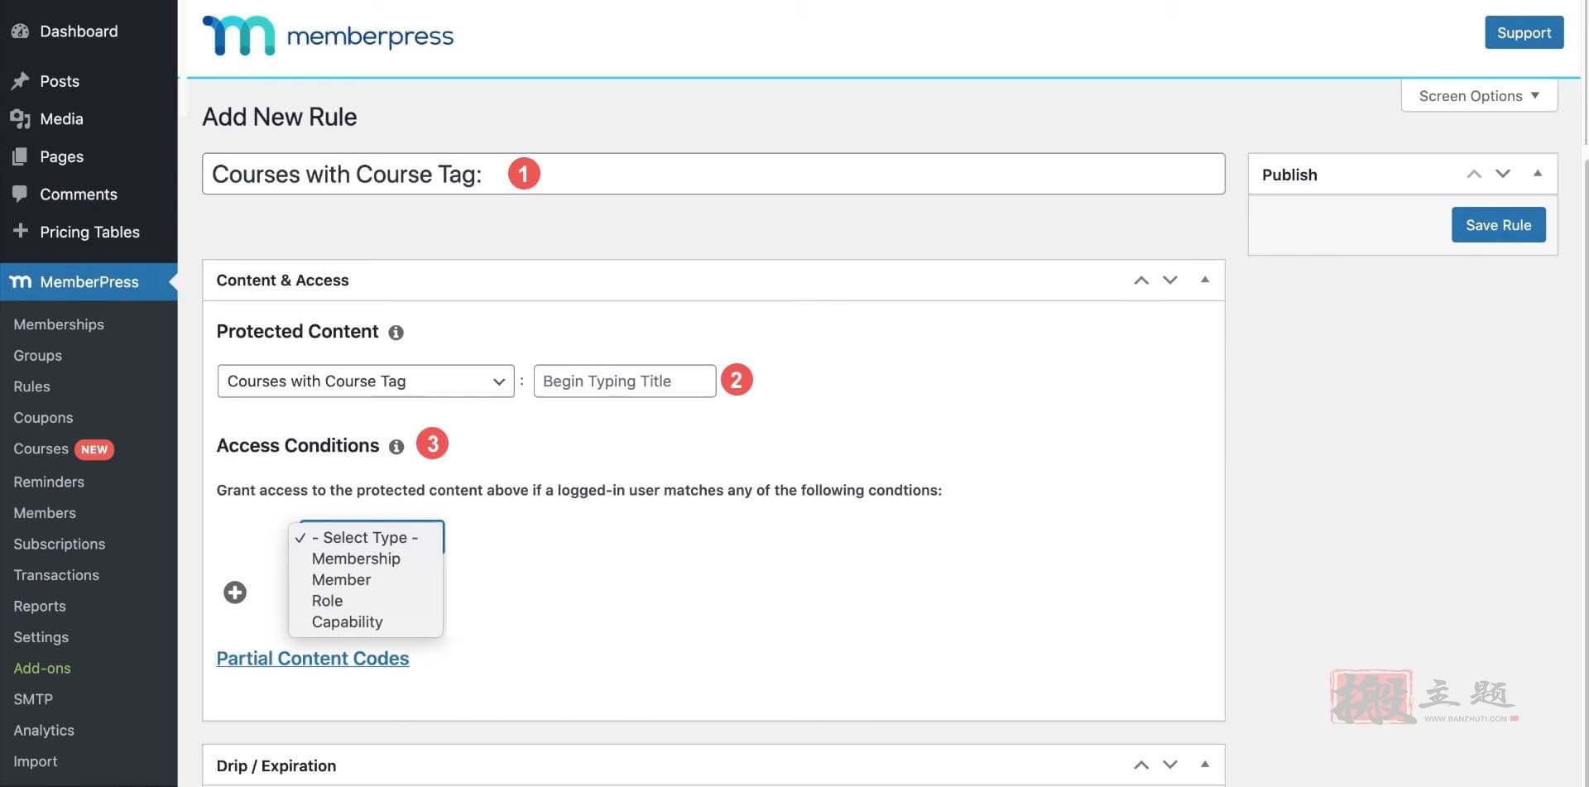Click the Pages icon in sidebar
The height and width of the screenshot is (787, 1589).
point(20,156)
